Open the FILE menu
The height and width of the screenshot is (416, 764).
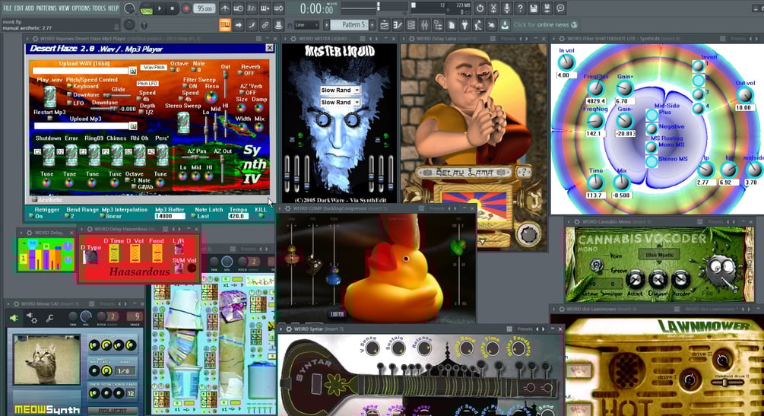coord(8,8)
